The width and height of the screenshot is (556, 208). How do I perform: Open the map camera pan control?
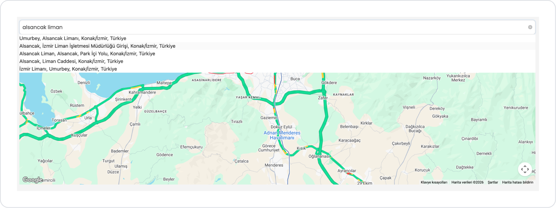point(525,169)
